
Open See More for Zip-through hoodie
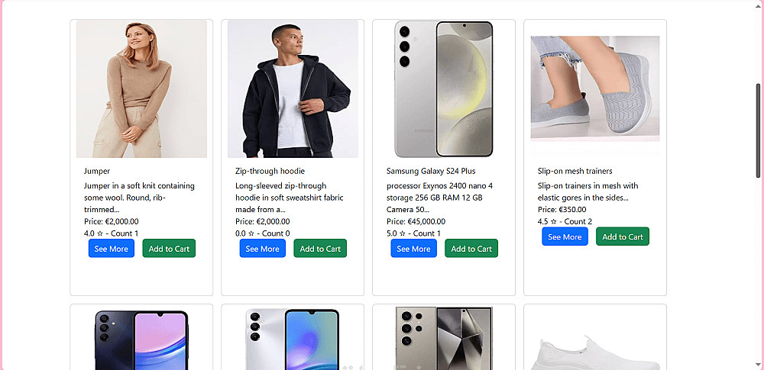(x=263, y=249)
